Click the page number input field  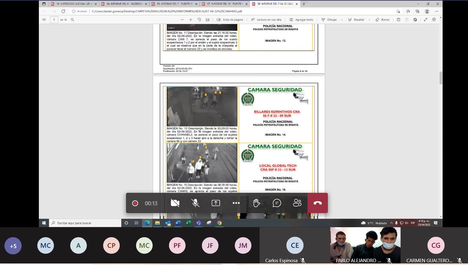click(54, 20)
